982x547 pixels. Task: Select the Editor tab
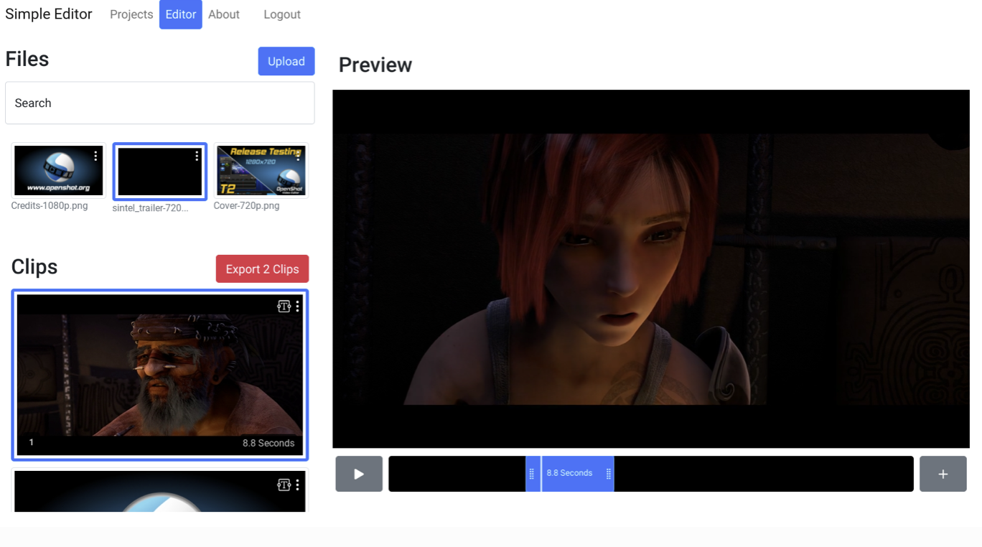[181, 14]
